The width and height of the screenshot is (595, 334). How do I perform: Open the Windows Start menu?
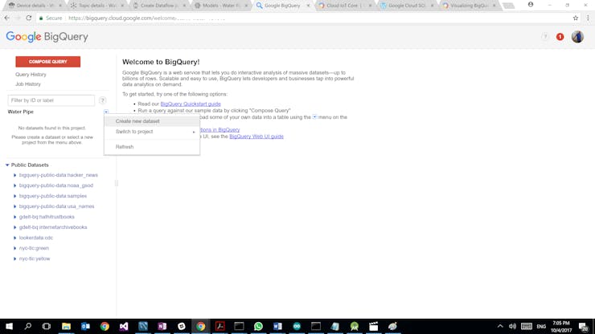[9, 327]
